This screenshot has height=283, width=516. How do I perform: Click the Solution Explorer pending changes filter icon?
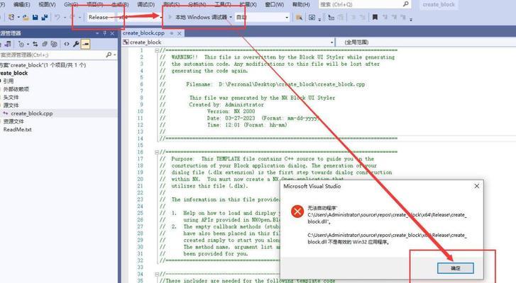pyautogui.click(x=21, y=44)
